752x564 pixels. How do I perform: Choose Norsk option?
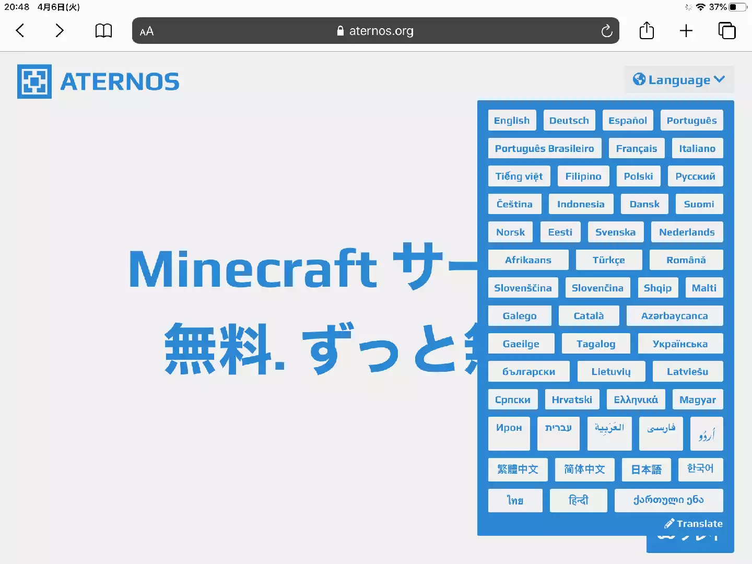511,232
